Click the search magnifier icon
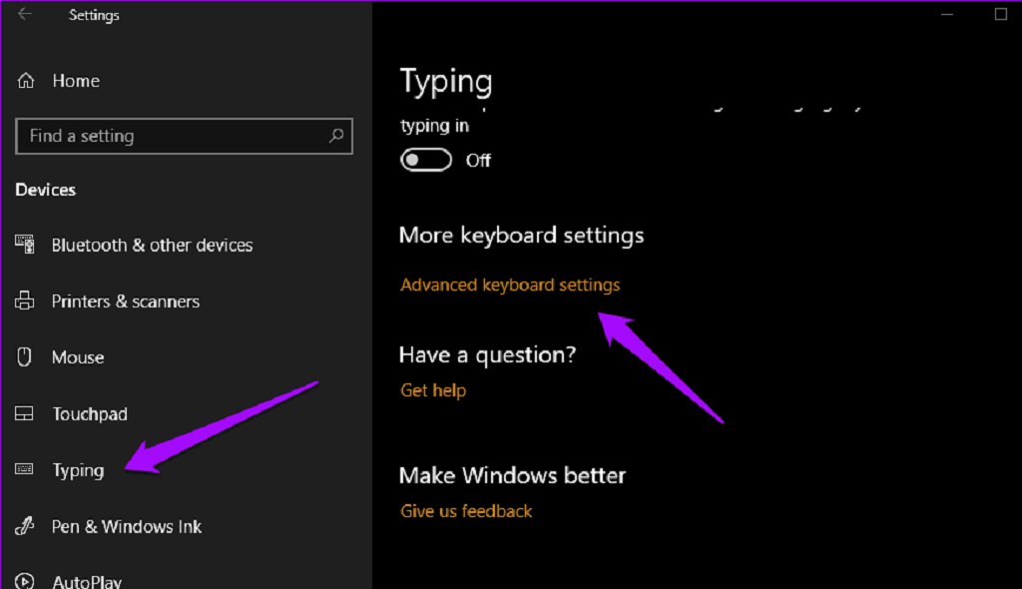This screenshot has width=1022, height=589. pyautogui.click(x=335, y=136)
